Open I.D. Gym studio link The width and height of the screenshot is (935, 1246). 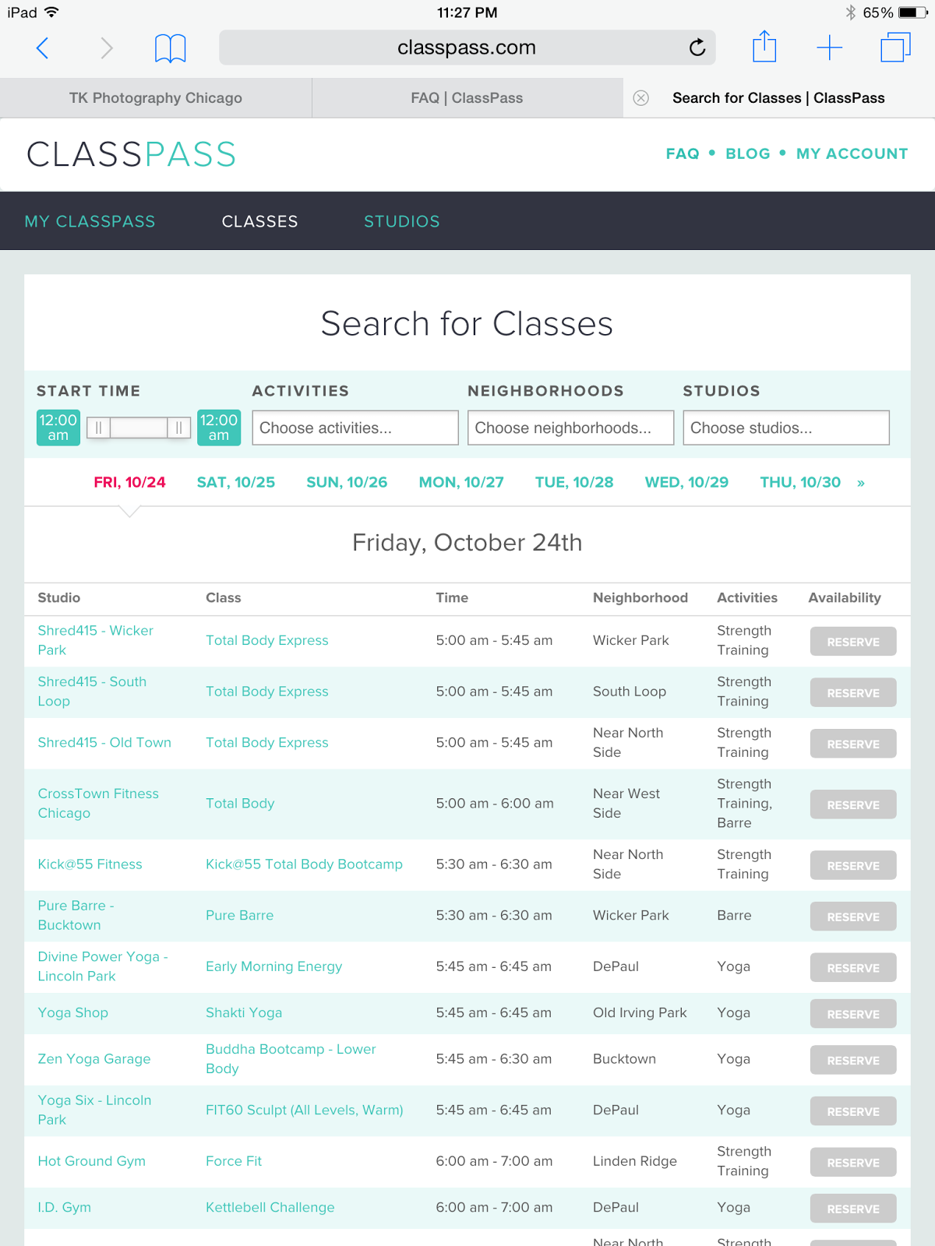coord(64,1207)
